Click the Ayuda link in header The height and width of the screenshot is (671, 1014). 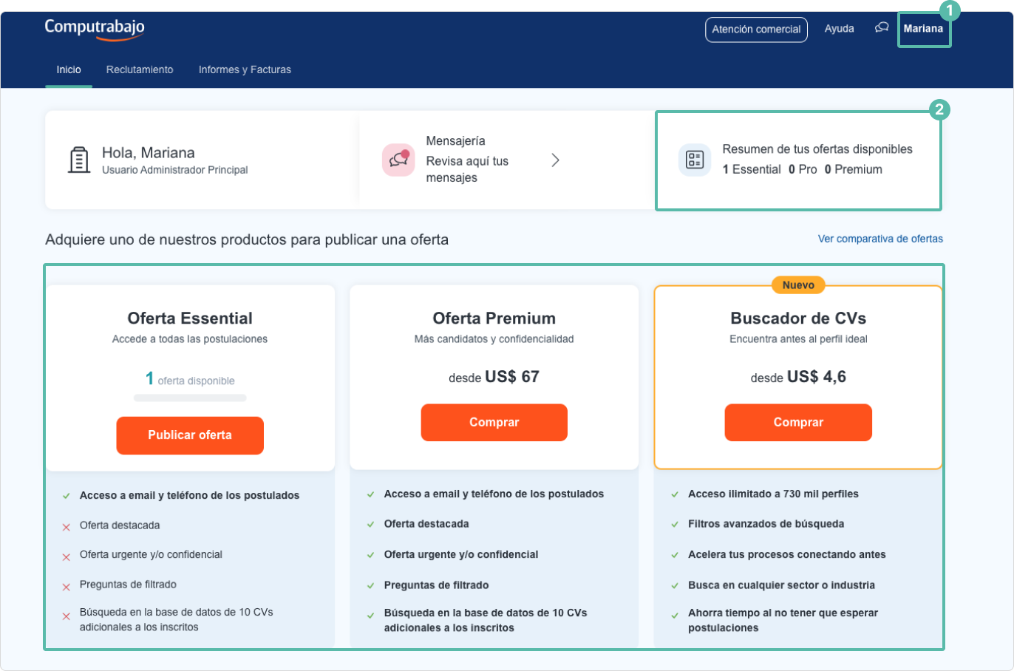(x=839, y=29)
